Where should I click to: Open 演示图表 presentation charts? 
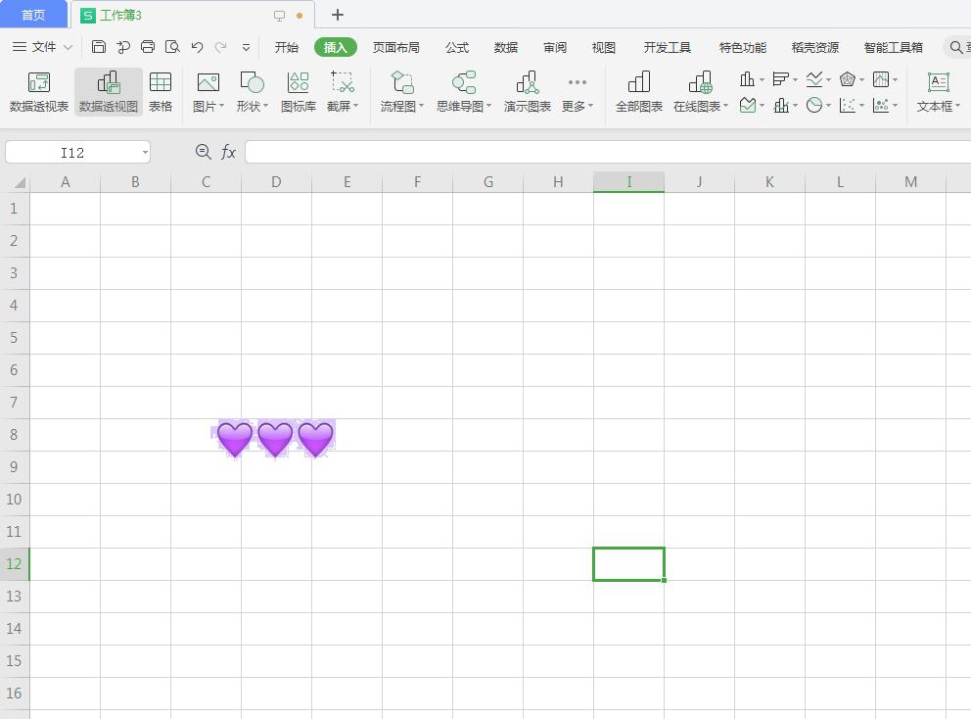point(527,92)
